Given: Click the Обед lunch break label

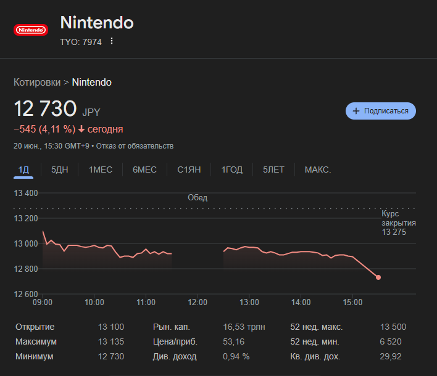Looking at the screenshot, I should pyautogui.click(x=198, y=198).
